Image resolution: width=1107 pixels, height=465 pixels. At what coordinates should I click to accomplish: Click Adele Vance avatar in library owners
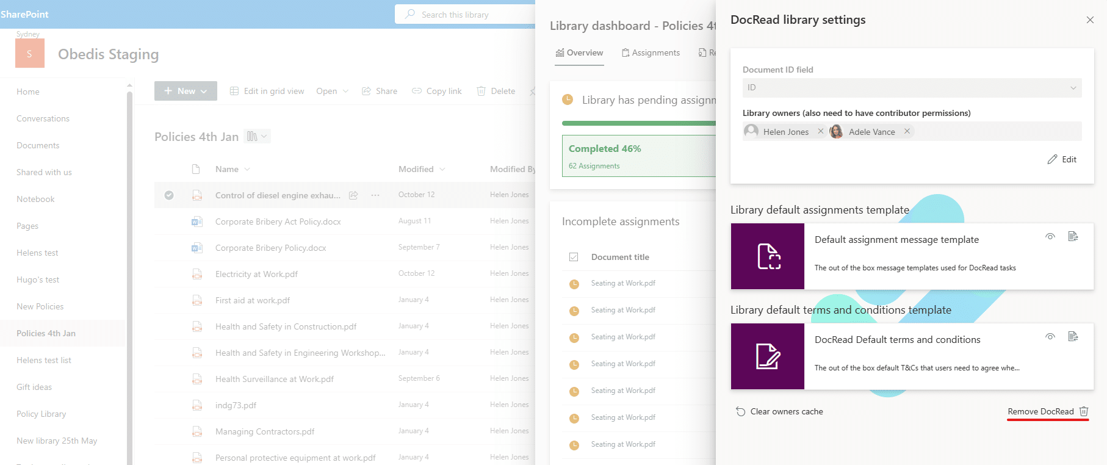(x=837, y=131)
